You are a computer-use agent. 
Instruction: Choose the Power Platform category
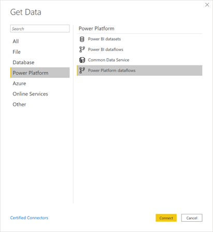[40, 73]
